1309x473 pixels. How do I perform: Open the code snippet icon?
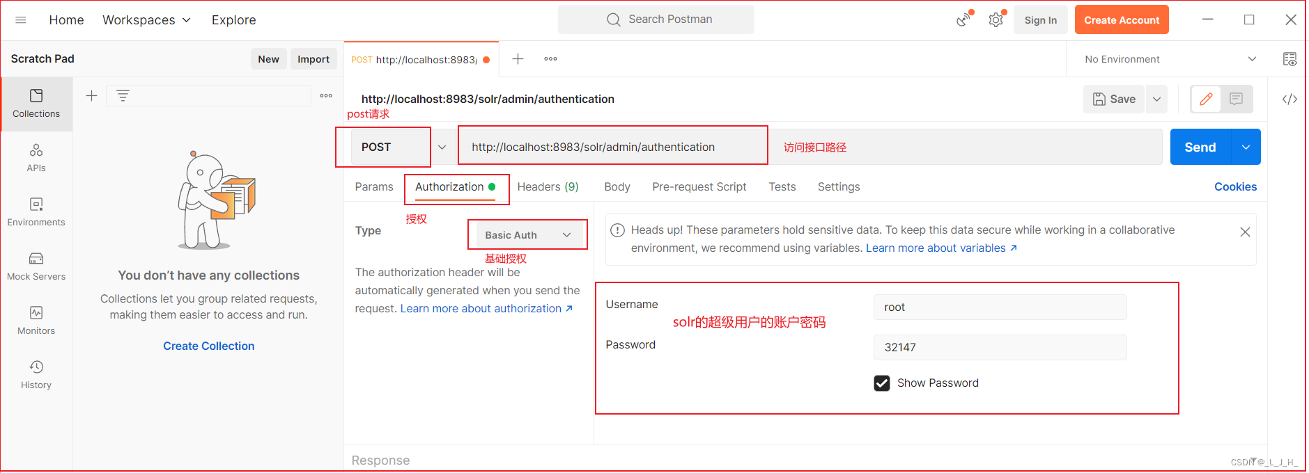[x=1289, y=99]
